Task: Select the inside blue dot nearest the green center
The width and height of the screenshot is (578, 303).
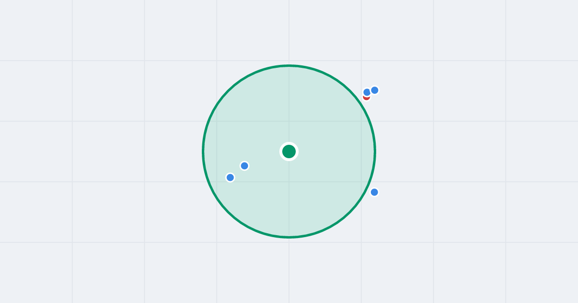Action: [x=245, y=166]
